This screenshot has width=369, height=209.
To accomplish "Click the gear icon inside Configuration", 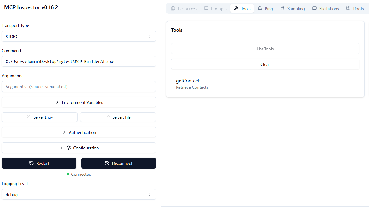I will pos(69,148).
